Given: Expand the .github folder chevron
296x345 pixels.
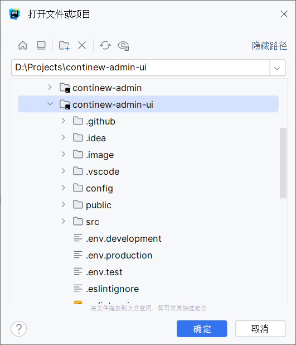Looking at the screenshot, I should pyautogui.click(x=64, y=121).
